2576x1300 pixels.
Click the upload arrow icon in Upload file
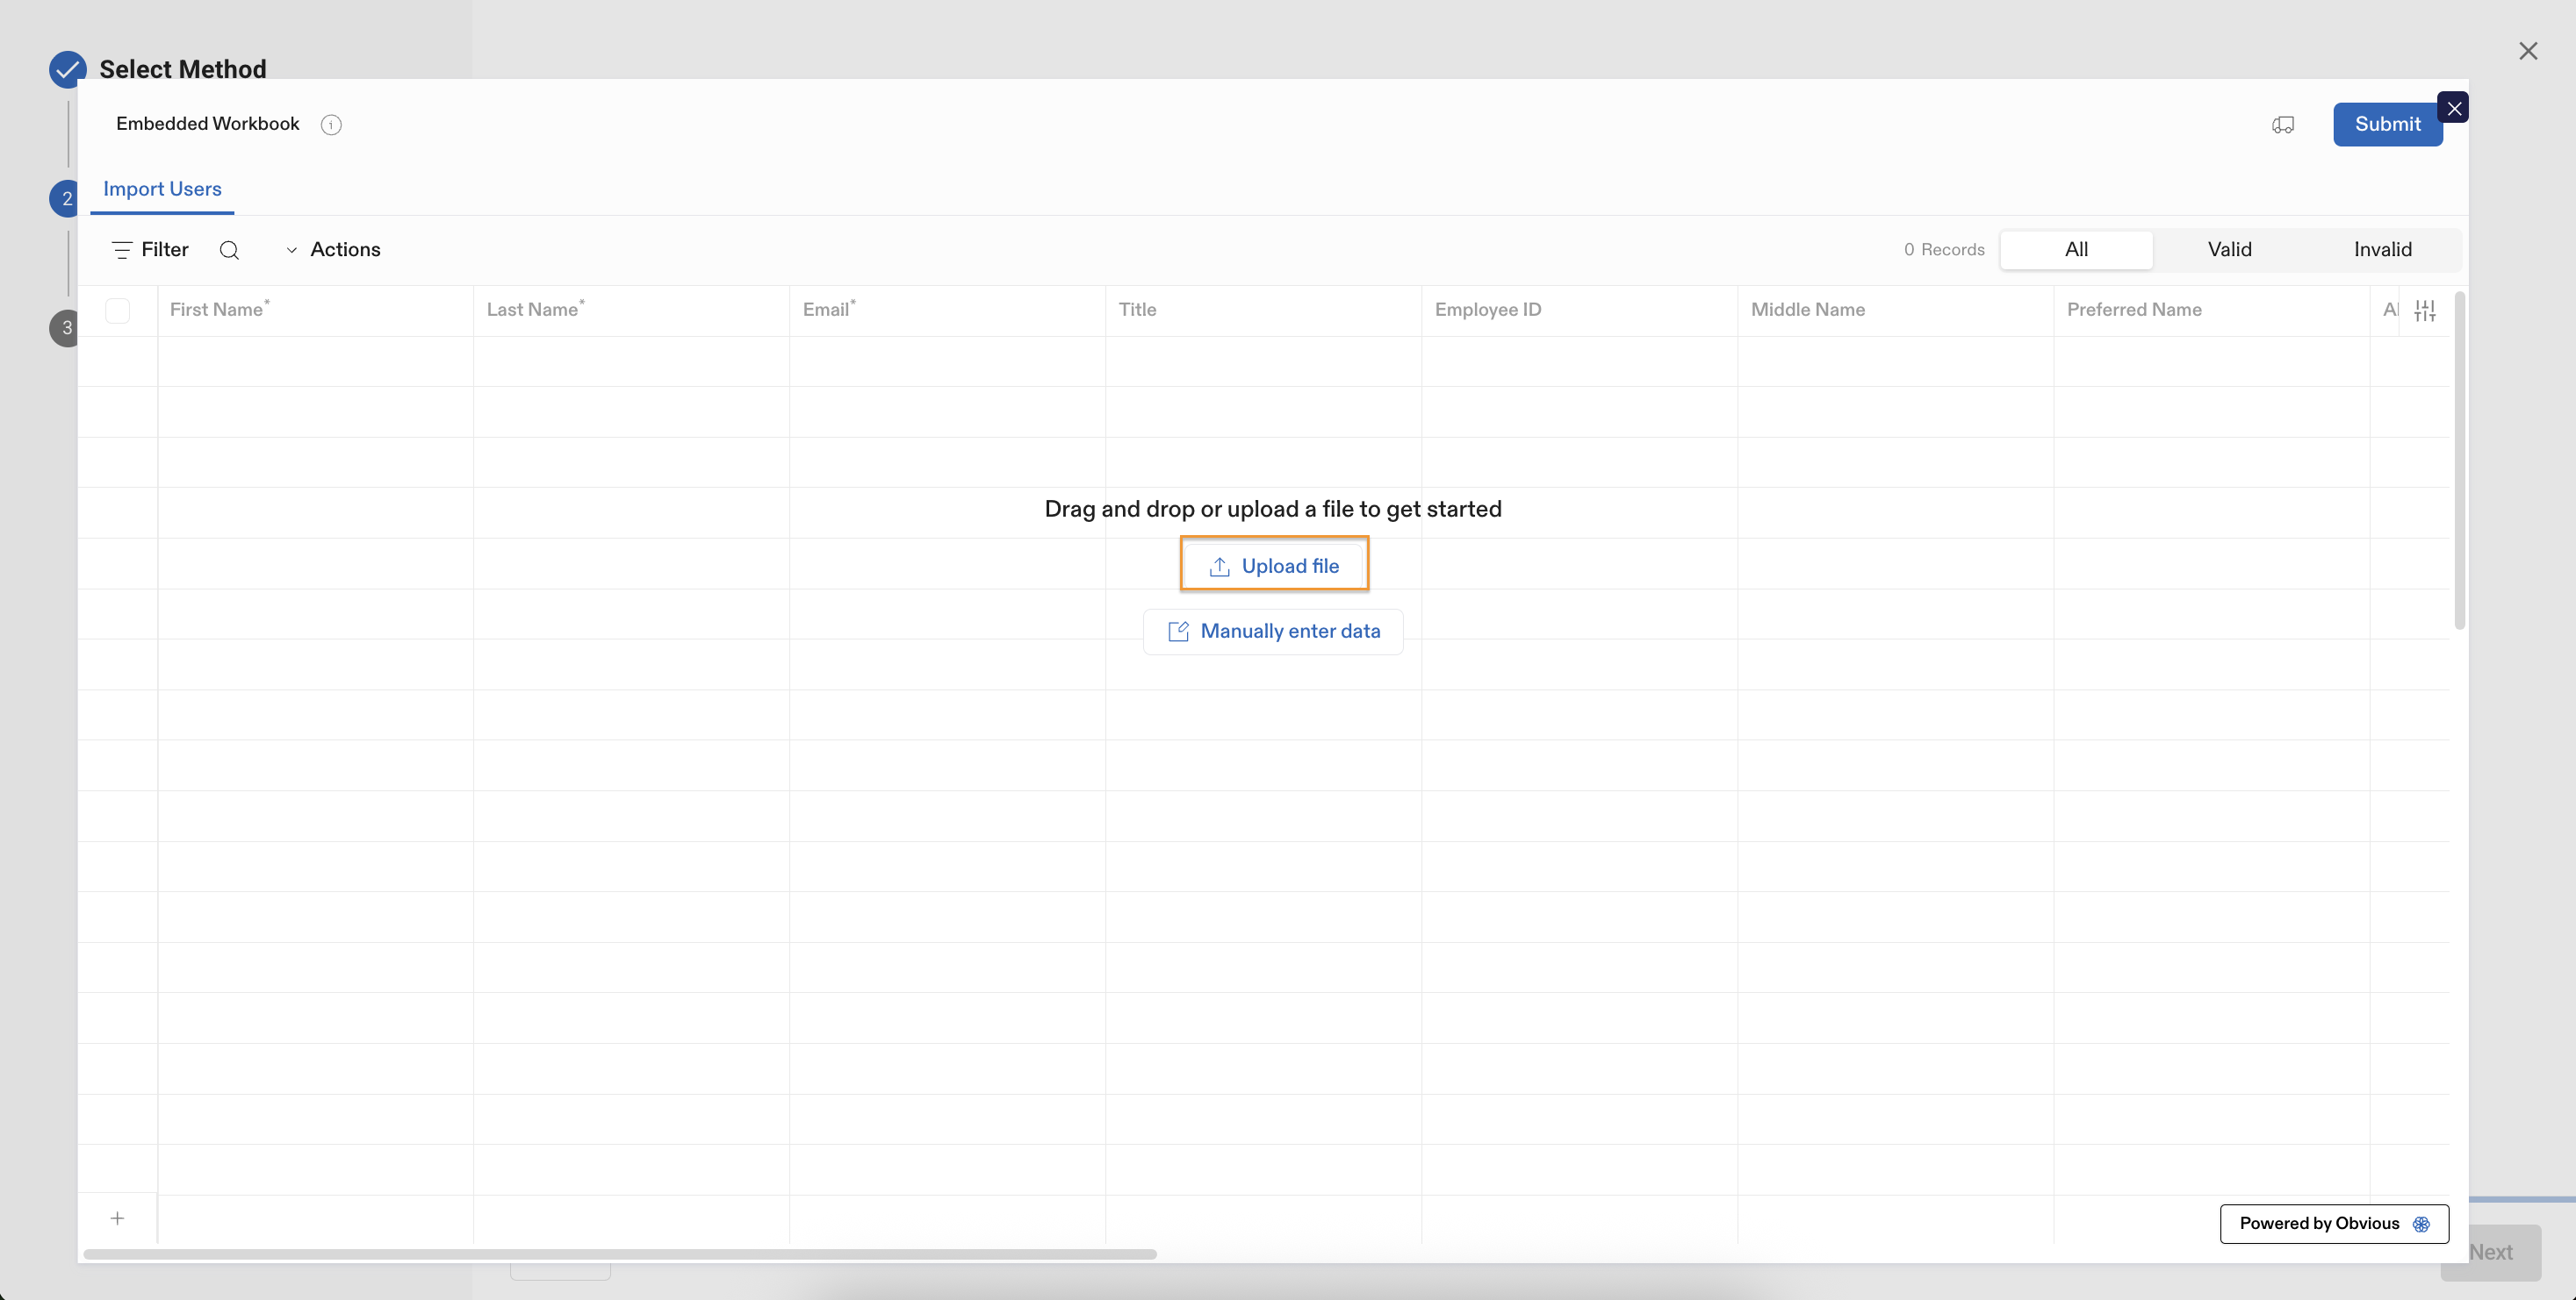[1219, 565]
